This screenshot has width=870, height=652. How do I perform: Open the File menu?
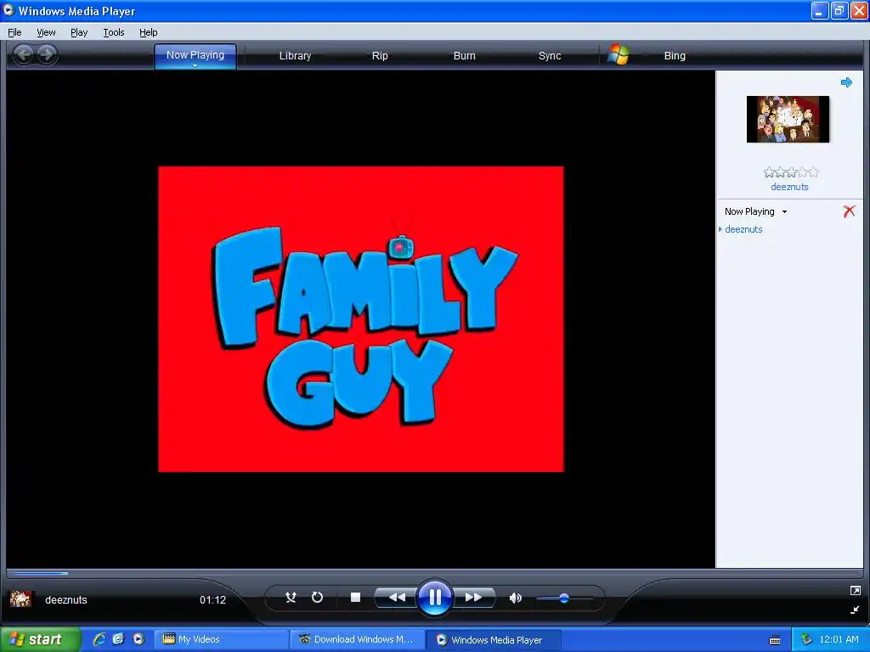[14, 32]
